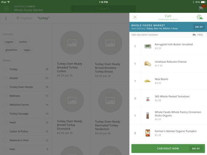Open Farmer's Market Organic Pumpkin thumbnail
The height and width of the screenshot is (155, 207).
coord(148,133)
